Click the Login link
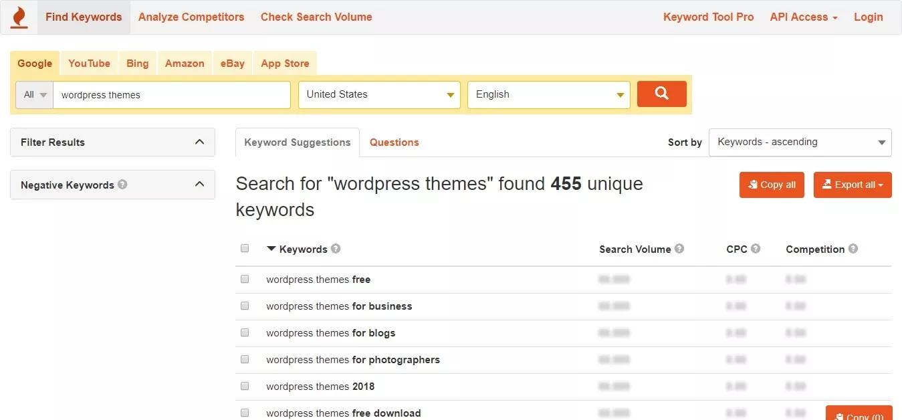Viewport: 902px width, 420px height. click(x=869, y=17)
